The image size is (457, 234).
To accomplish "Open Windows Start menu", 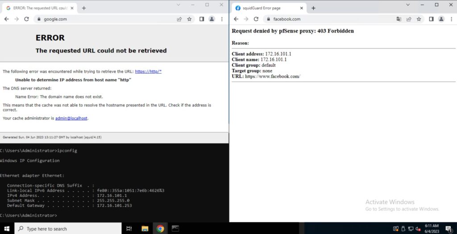I will point(7,229).
